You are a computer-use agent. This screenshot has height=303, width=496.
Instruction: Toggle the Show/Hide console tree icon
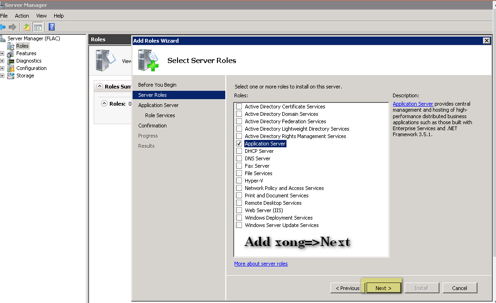click(38, 27)
